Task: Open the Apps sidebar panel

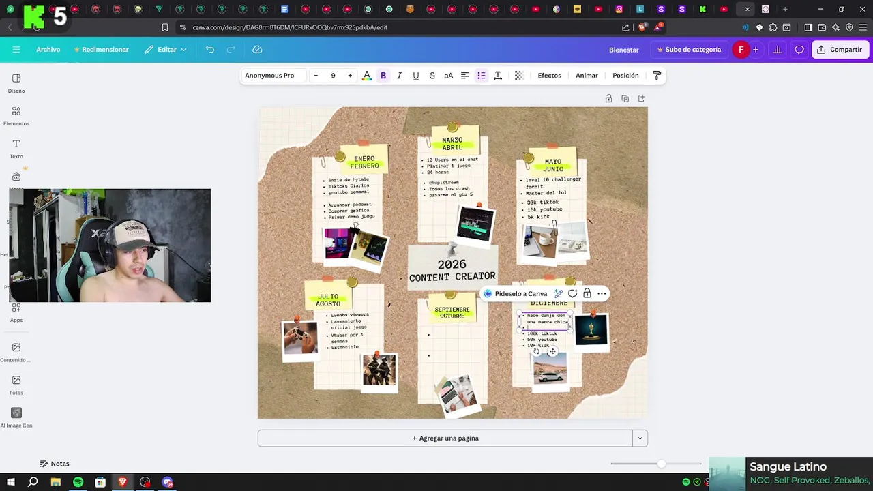Action: 16,312
